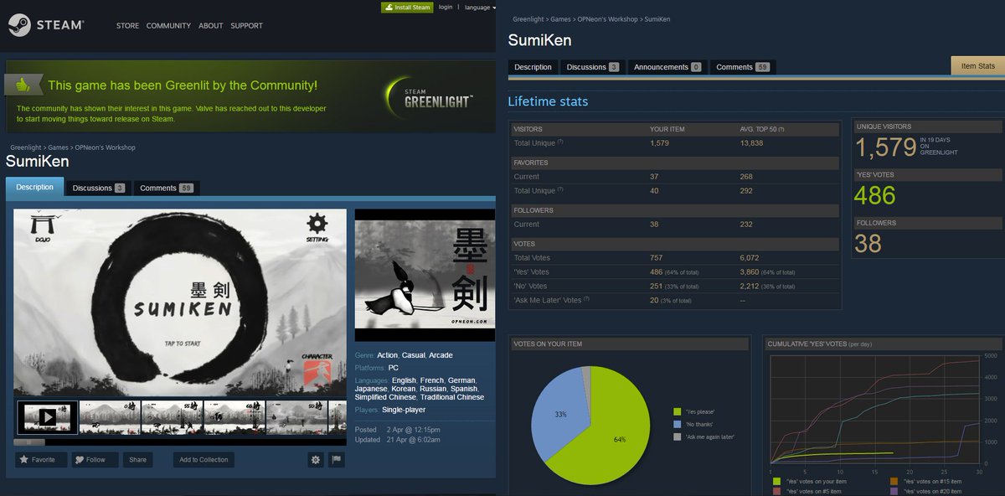Click the blue 'No thanks' legend swatch
This screenshot has width=1005, height=496.
click(677, 424)
